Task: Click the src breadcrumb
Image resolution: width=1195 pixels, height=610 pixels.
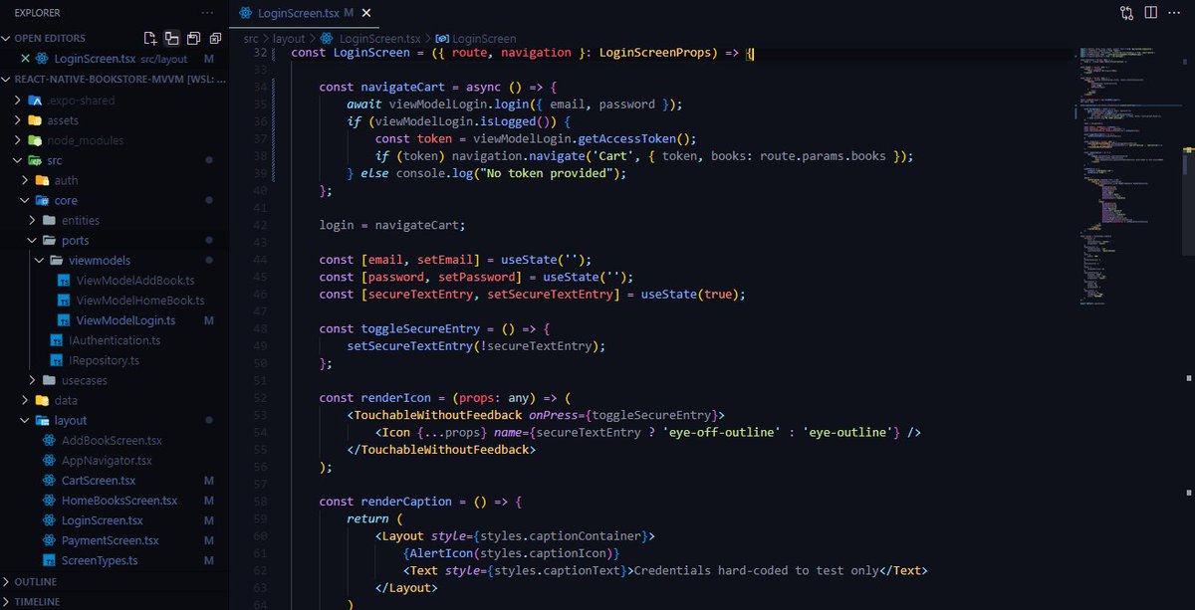Action: tap(251, 38)
